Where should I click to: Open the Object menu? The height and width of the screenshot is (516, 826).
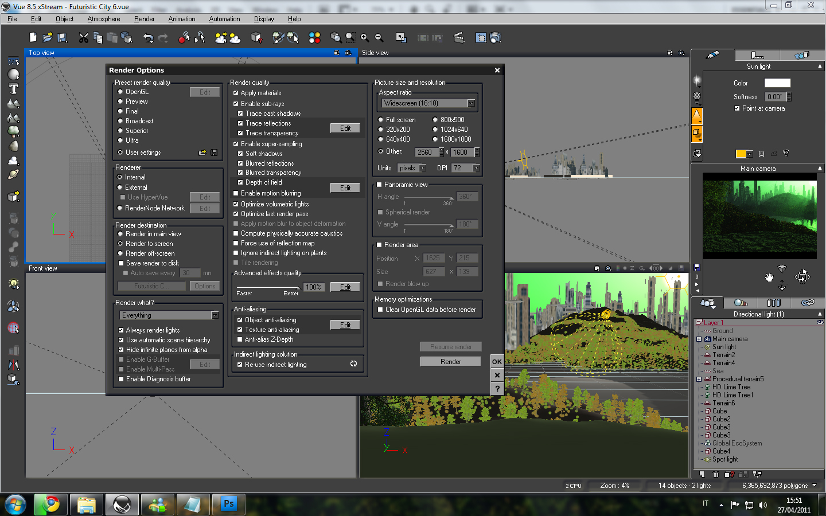coord(65,19)
